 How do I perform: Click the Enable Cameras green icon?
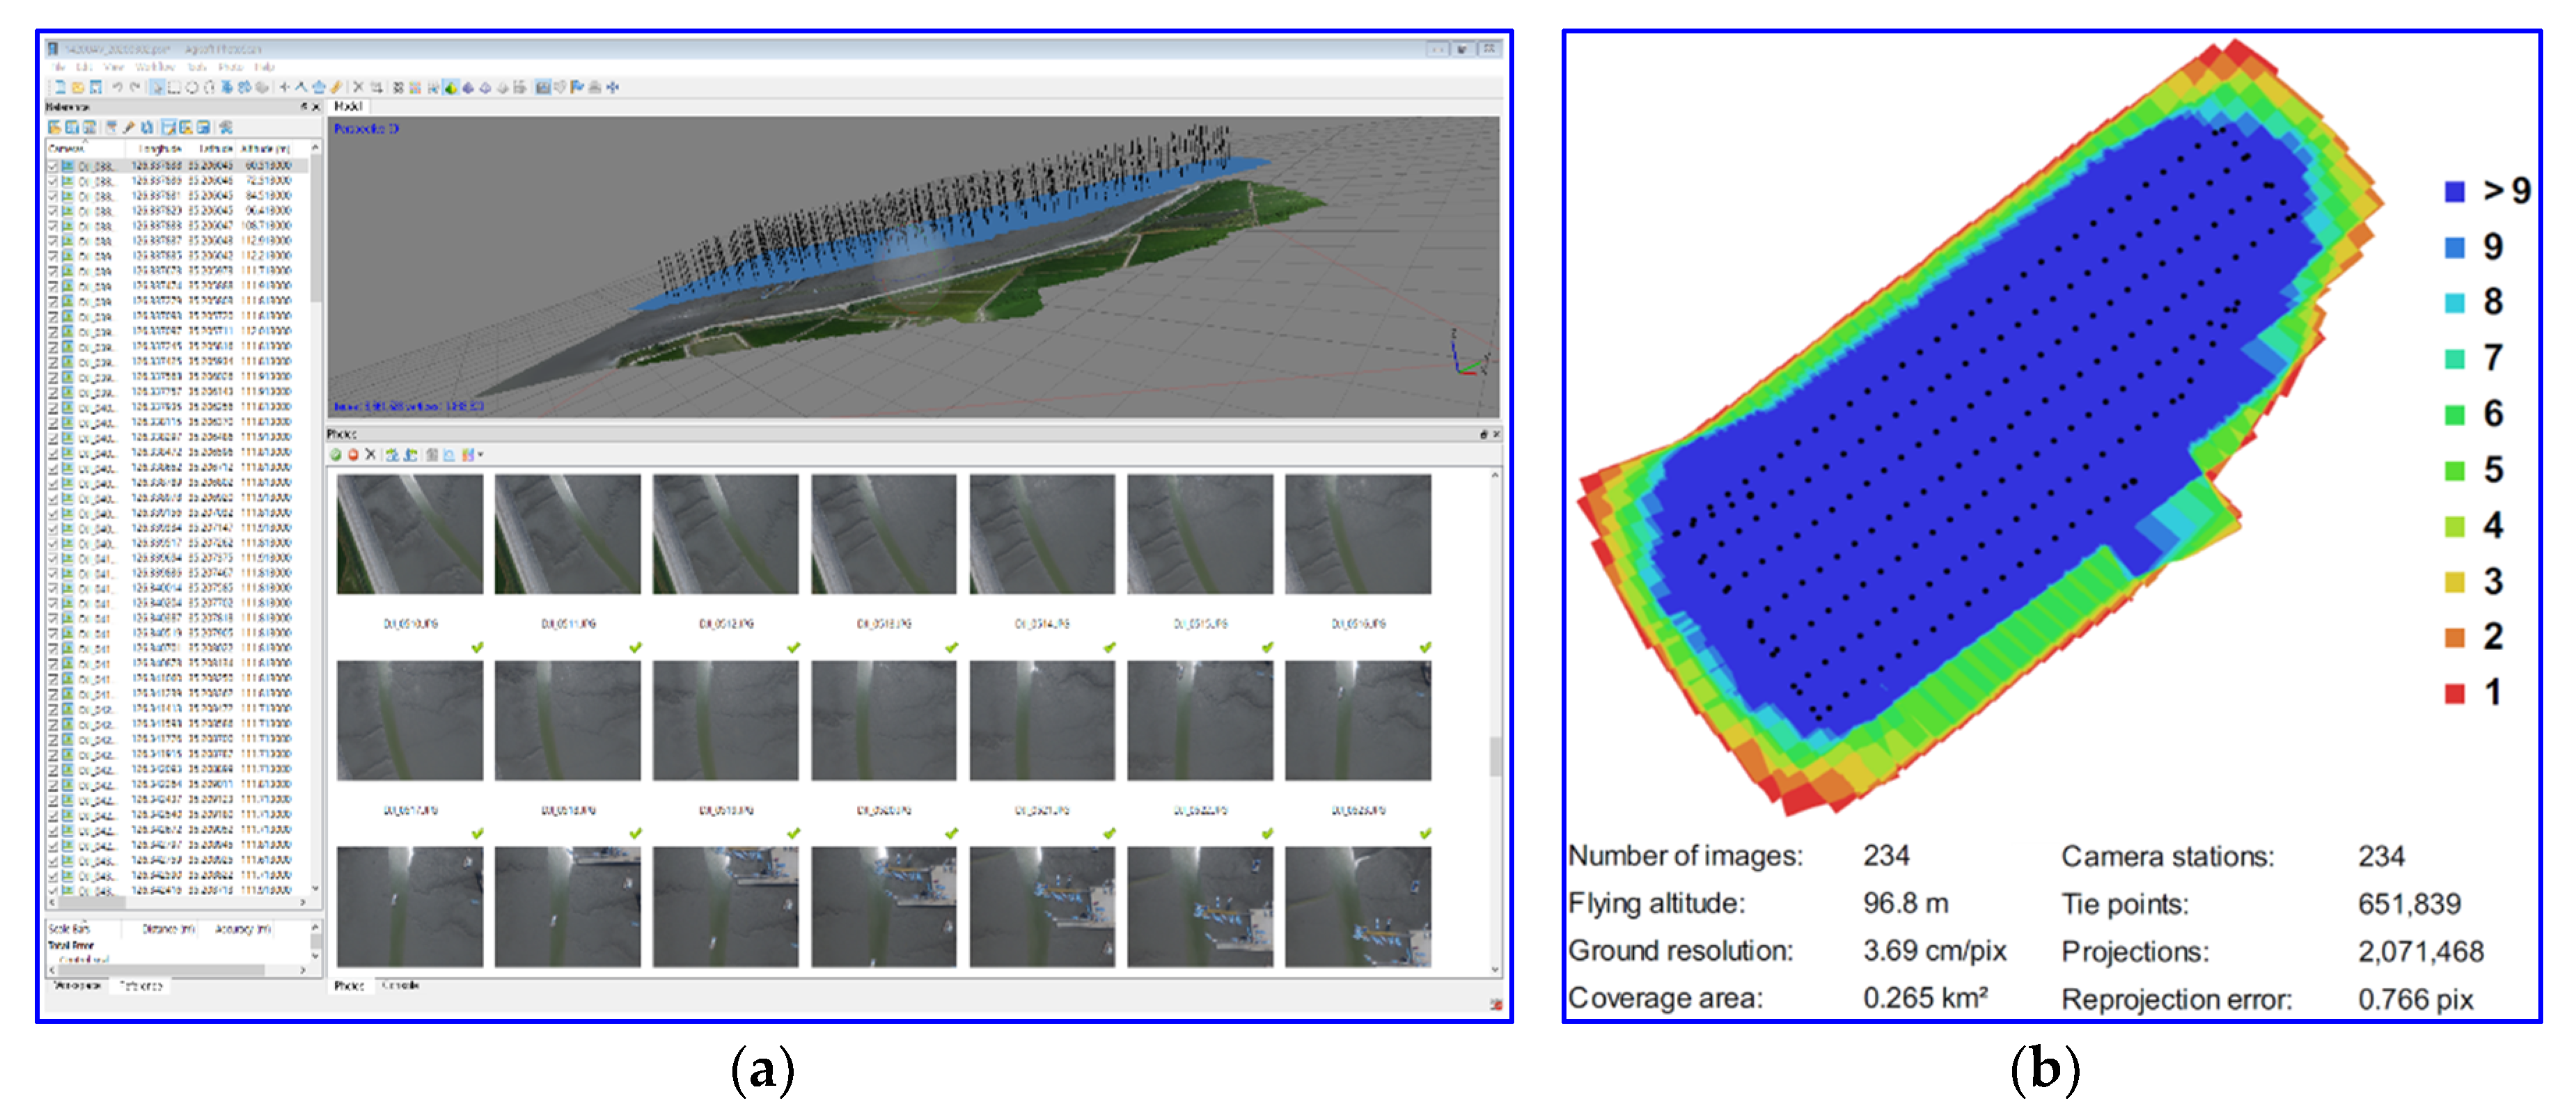coord(336,455)
